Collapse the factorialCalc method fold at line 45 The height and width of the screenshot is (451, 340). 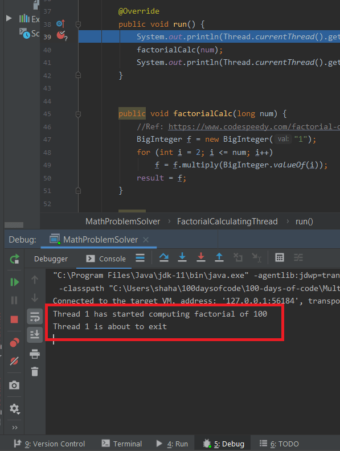pyautogui.click(x=78, y=114)
